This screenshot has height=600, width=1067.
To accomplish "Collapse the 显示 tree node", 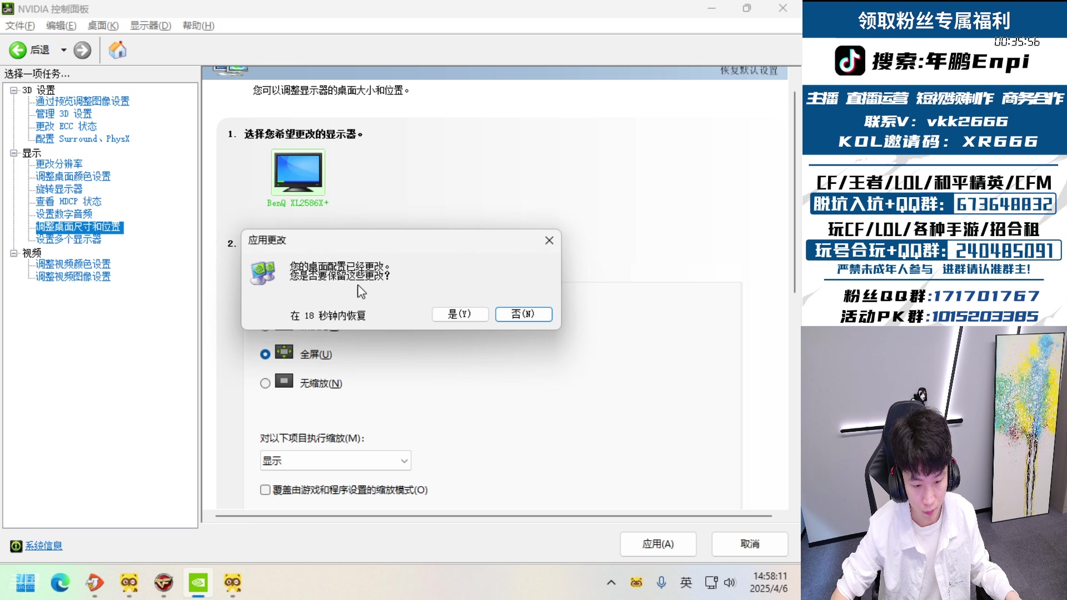I will coord(14,153).
